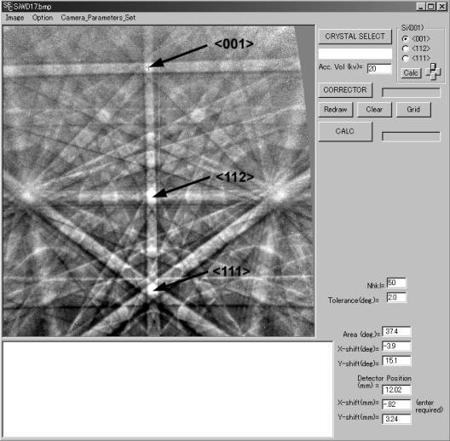Click the CRYSTAL SELECT button
This screenshot has width=450, height=441.
(355, 37)
